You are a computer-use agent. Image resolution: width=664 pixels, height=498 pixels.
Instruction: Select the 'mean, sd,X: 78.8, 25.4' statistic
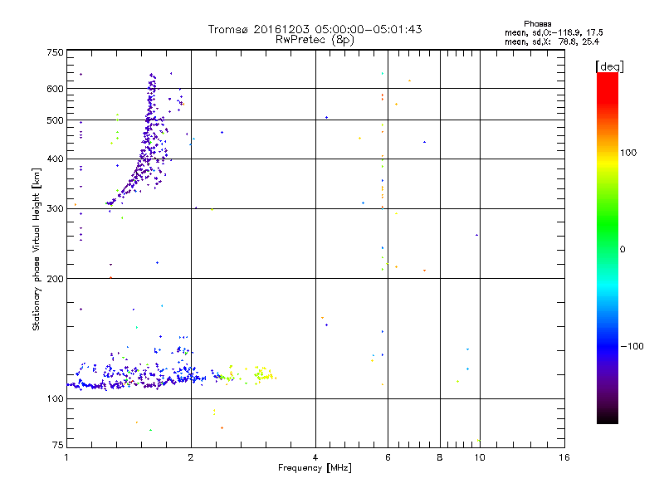[x=552, y=41]
